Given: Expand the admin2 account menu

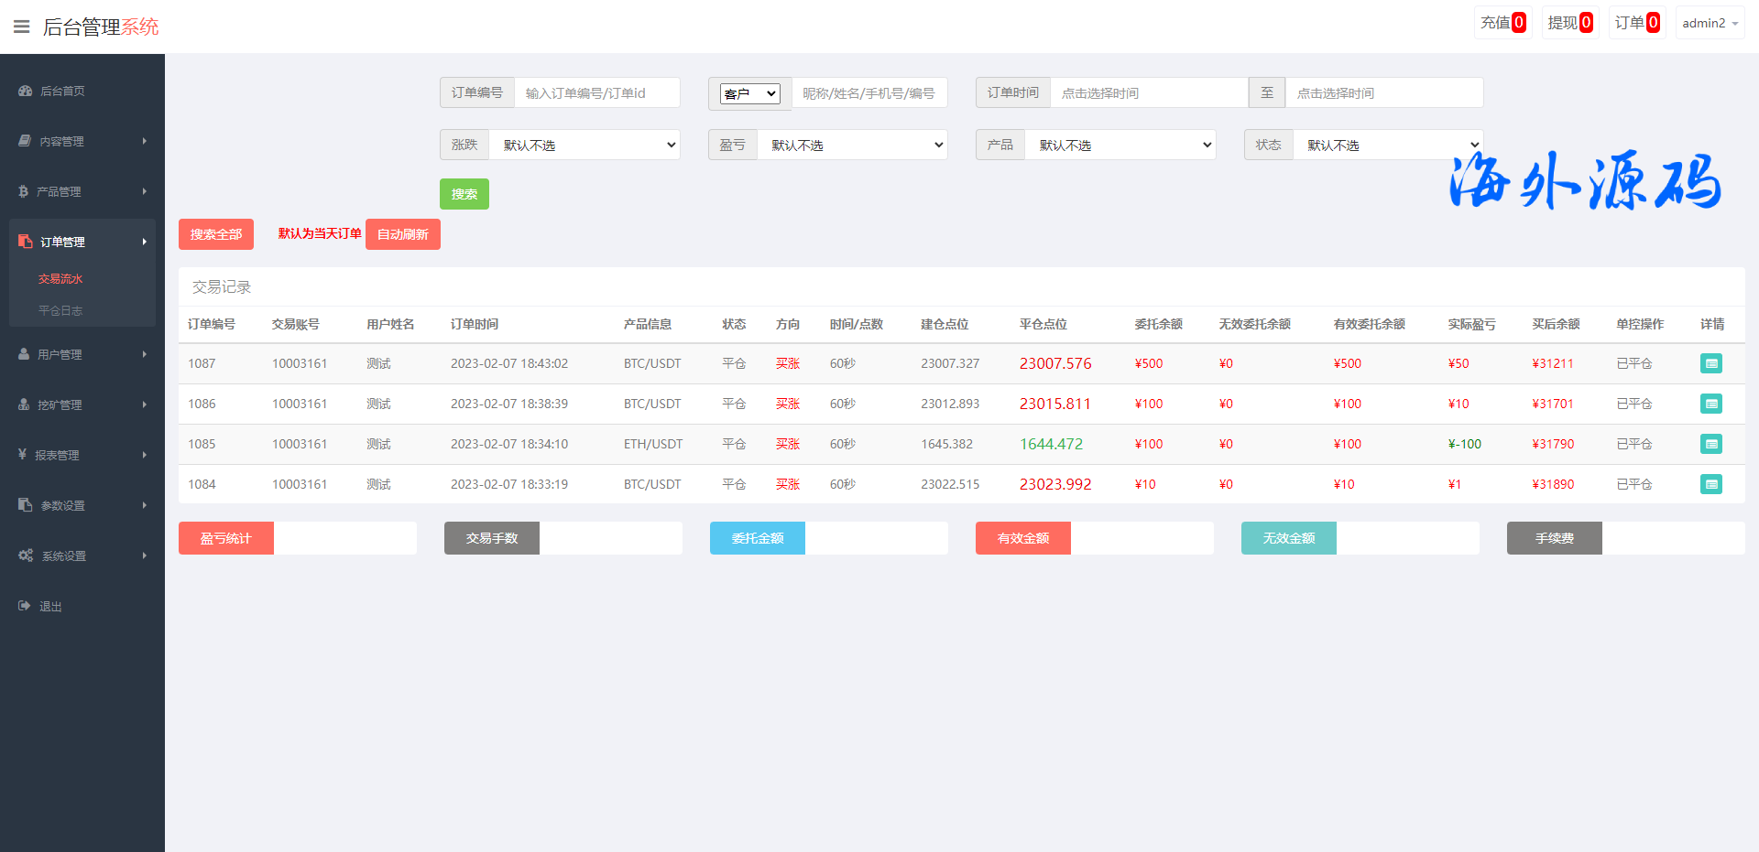Looking at the screenshot, I should click(x=1710, y=23).
